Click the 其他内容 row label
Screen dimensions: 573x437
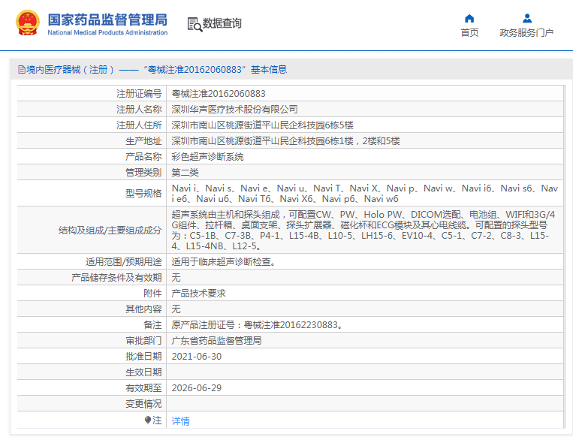(143, 309)
